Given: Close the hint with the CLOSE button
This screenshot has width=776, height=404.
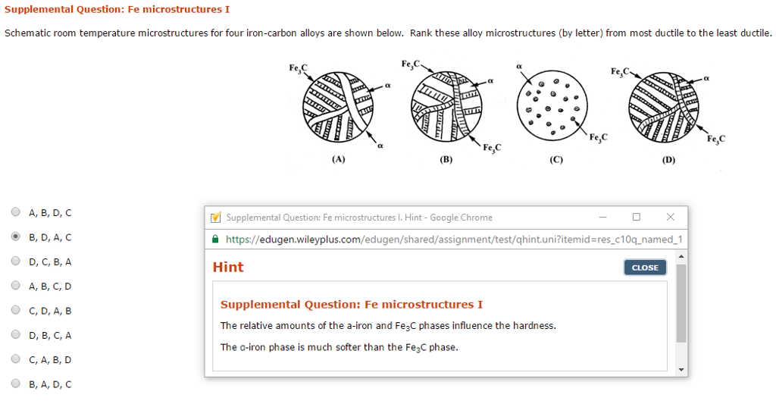Looking at the screenshot, I should click(645, 268).
